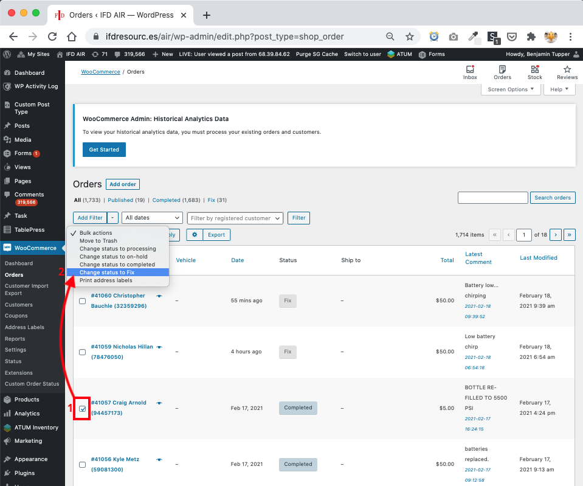Screen dimensions: 583x486
Task: Go to next page of orders
Action: point(556,235)
